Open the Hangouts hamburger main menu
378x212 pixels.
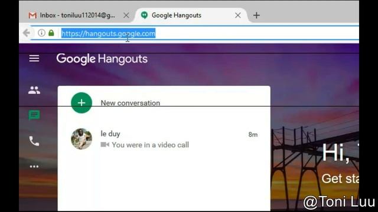point(34,58)
